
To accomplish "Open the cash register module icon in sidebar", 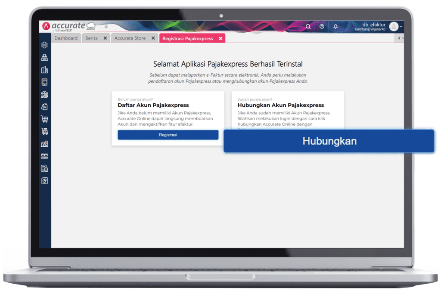I will tap(44, 57).
